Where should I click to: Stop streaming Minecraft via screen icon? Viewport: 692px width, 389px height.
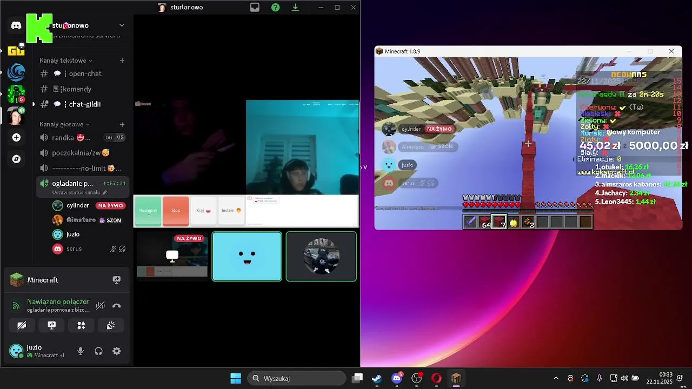[116, 280]
